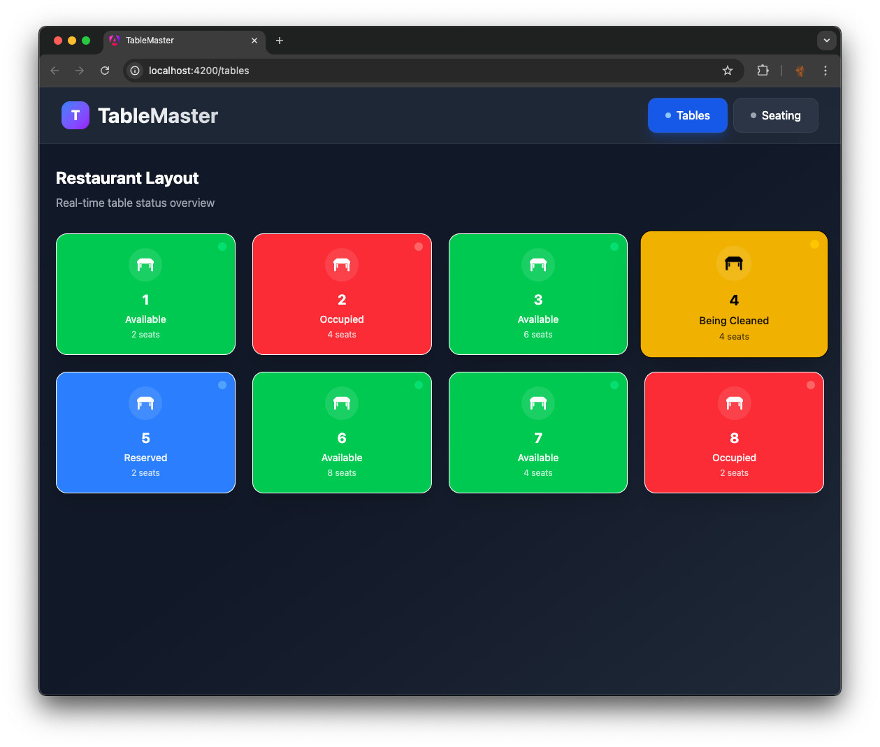880x747 pixels.
Task: Click the table icon on Table 1
Action: (x=145, y=265)
